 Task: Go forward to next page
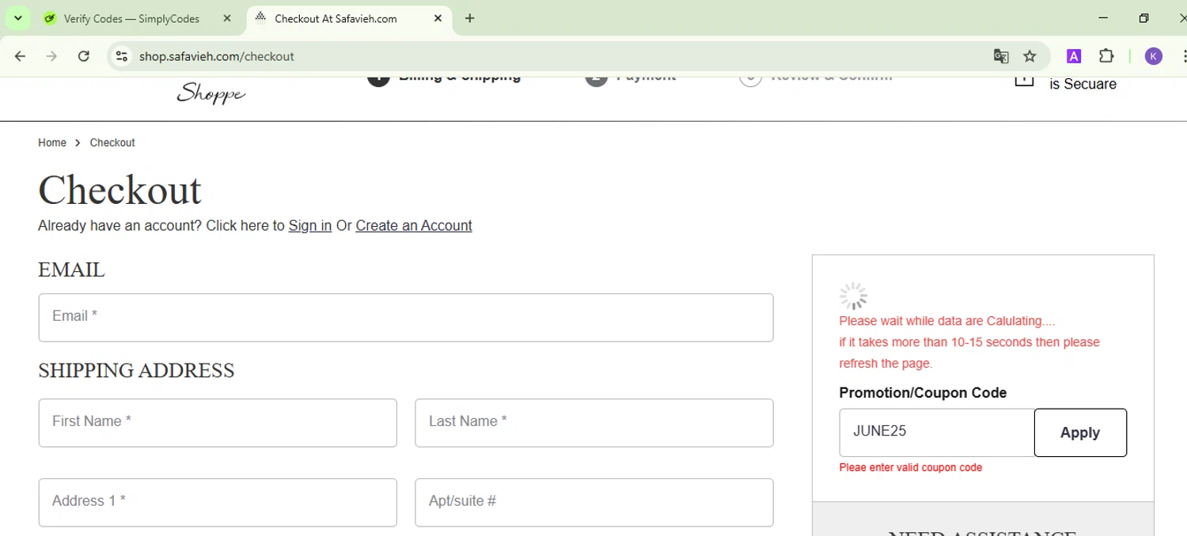(52, 56)
